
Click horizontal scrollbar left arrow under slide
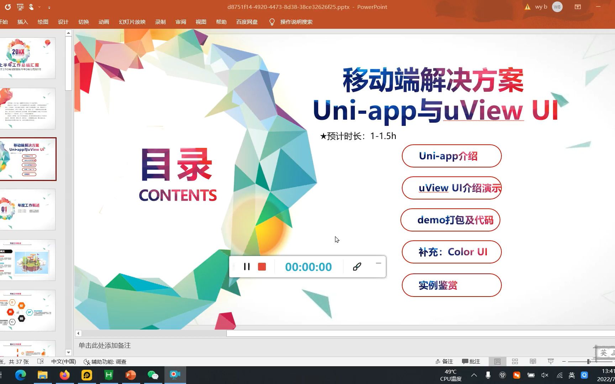[78, 333]
